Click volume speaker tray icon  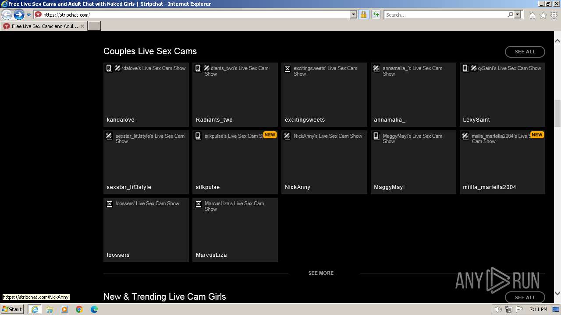498,309
